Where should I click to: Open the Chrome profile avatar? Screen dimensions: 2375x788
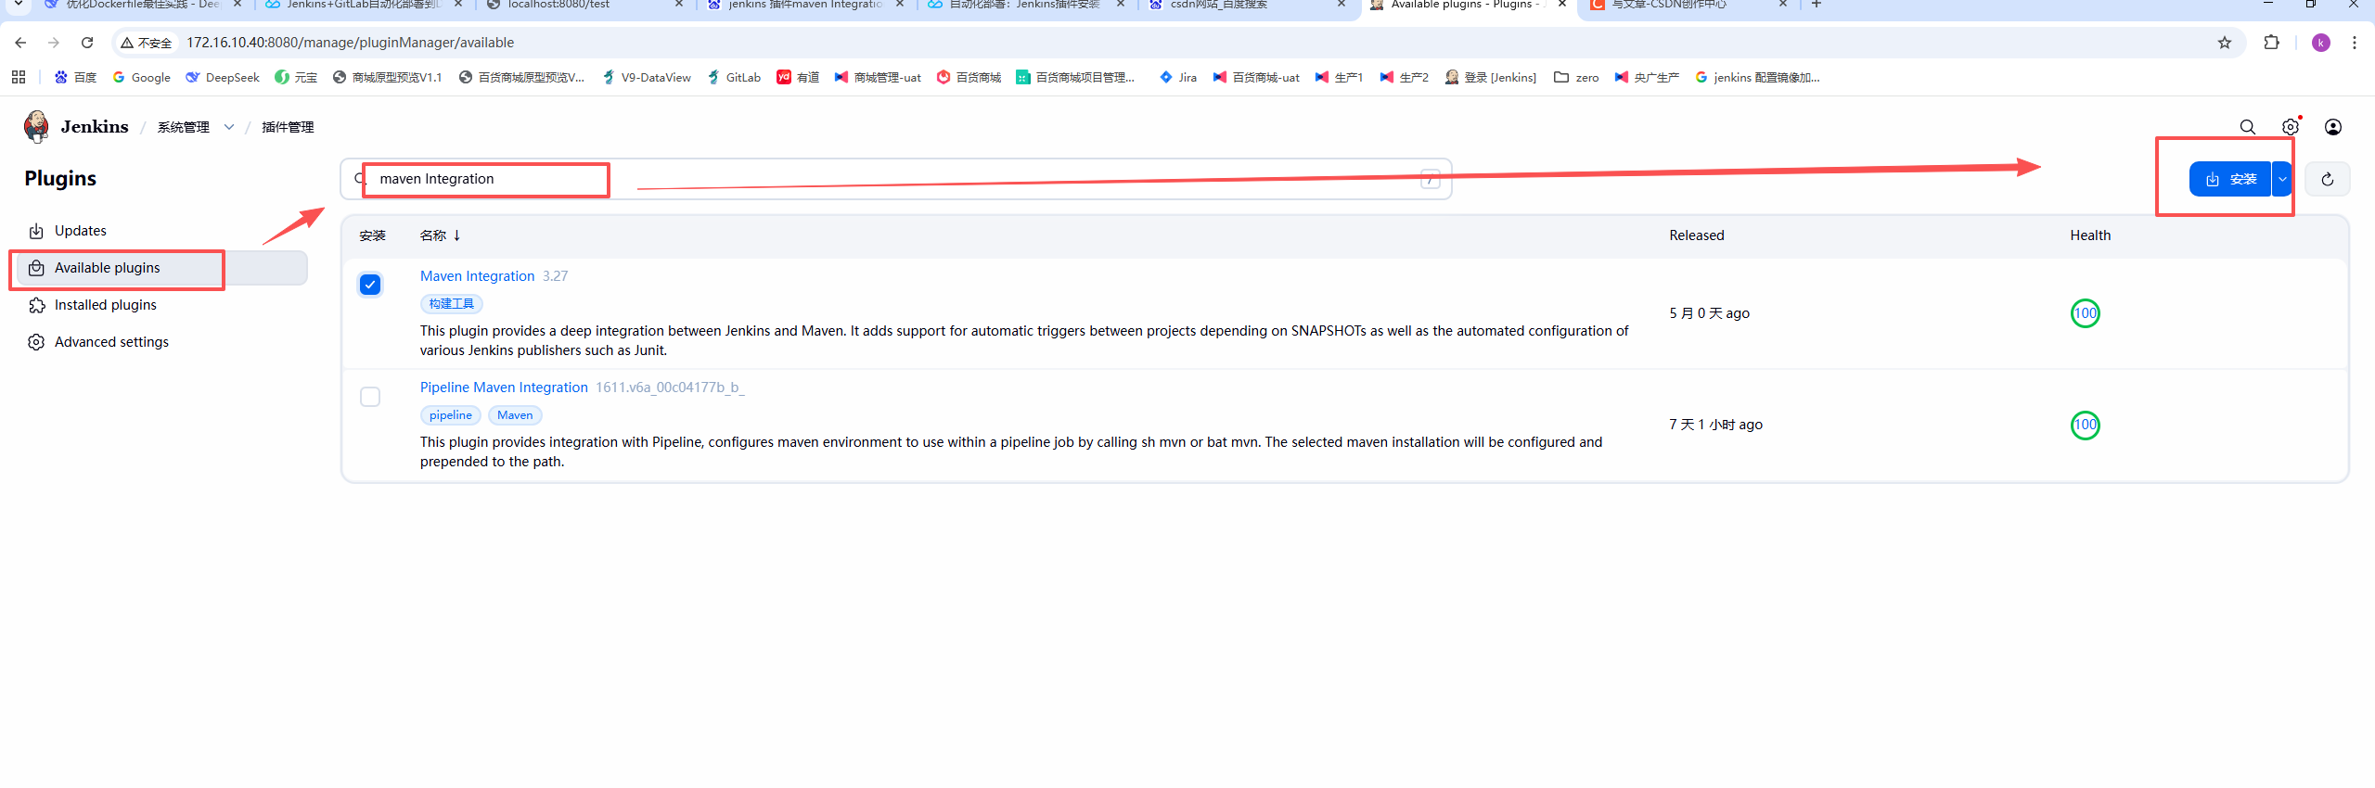point(2321,43)
